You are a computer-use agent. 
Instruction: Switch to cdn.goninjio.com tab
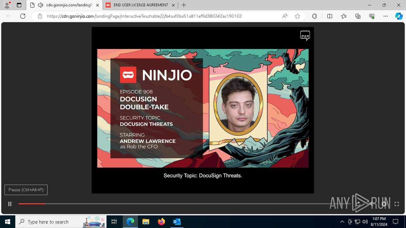coord(65,5)
